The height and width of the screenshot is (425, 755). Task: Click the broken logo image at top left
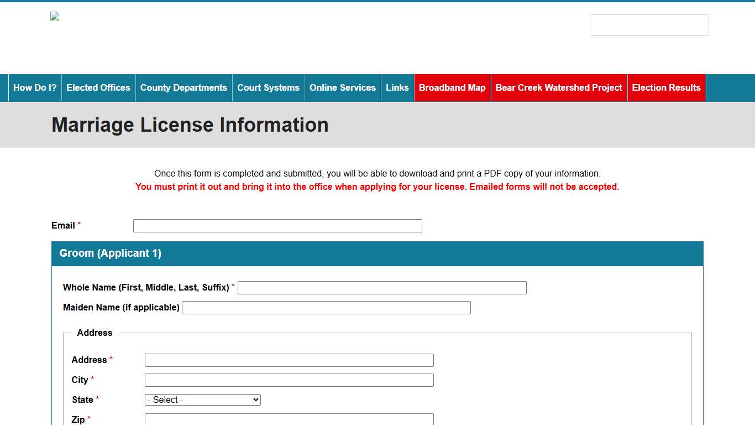pos(54,16)
